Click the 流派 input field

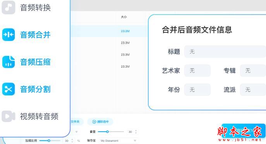[x=253, y=90]
